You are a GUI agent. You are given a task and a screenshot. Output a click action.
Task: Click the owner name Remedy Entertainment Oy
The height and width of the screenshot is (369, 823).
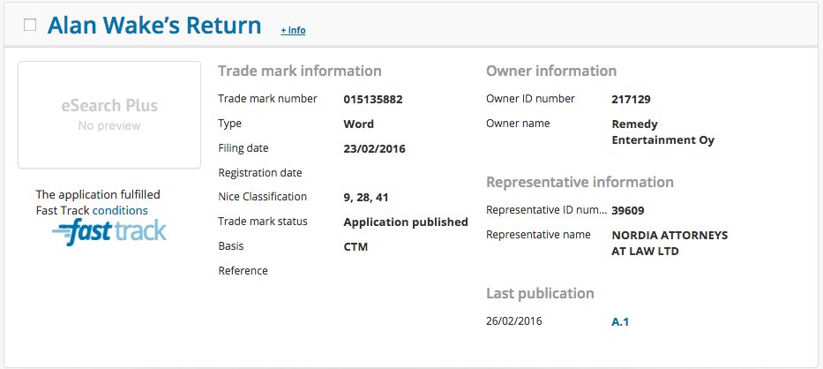663,132
